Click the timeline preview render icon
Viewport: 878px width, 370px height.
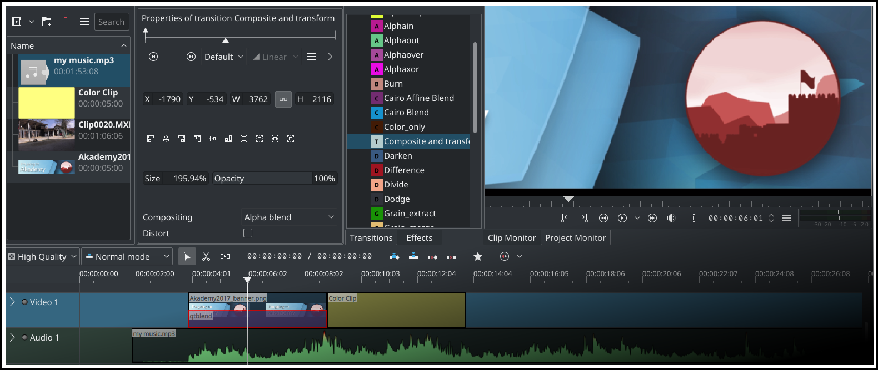pyautogui.click(x=505, y=256)
